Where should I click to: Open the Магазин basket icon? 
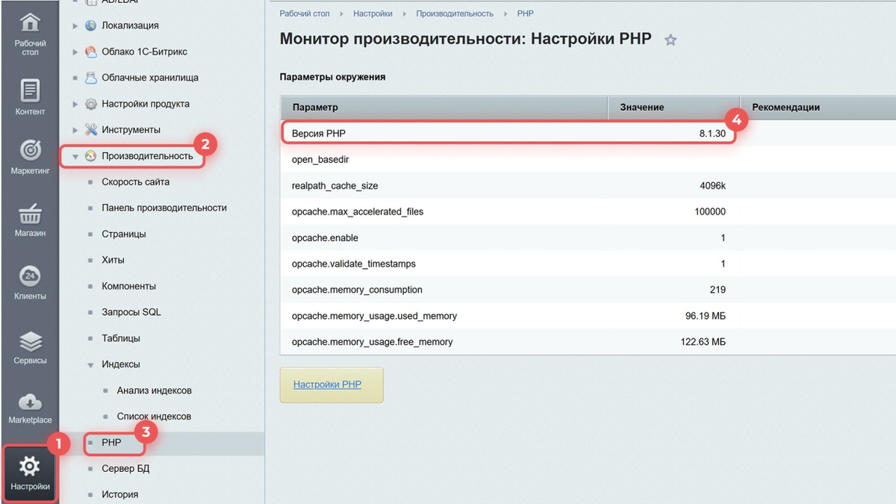point(30,214)
